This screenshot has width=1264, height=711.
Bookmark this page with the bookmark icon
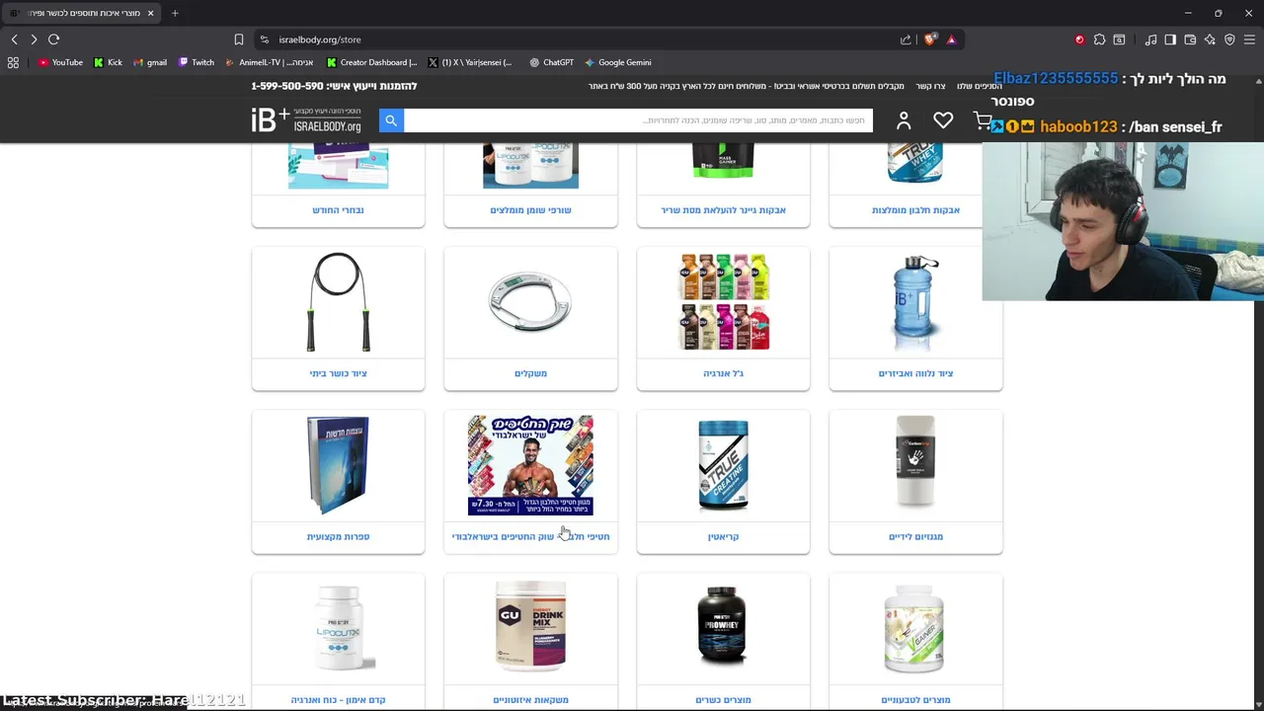coord(238,39)
